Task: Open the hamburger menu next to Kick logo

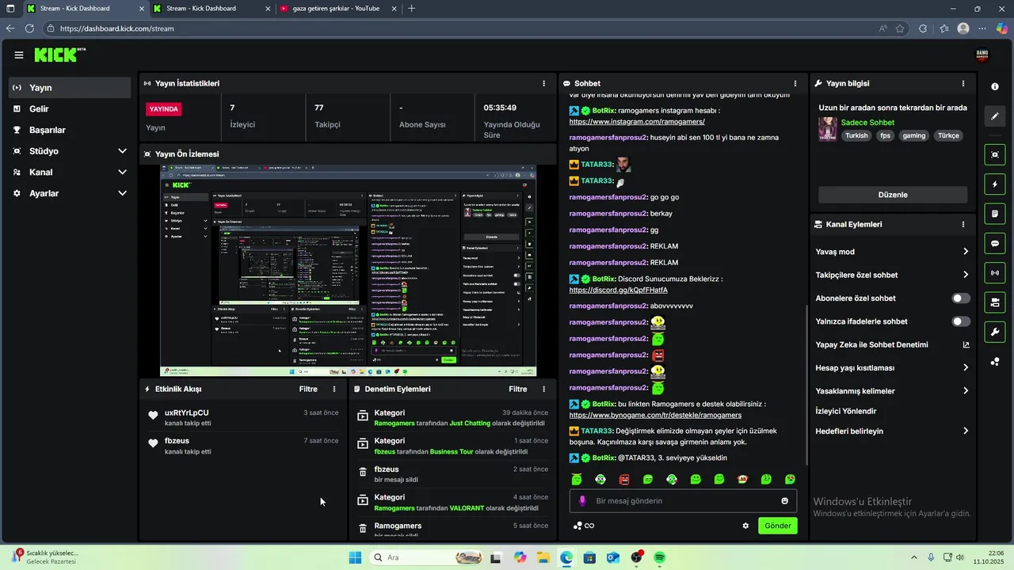Action: click(19, 55)
